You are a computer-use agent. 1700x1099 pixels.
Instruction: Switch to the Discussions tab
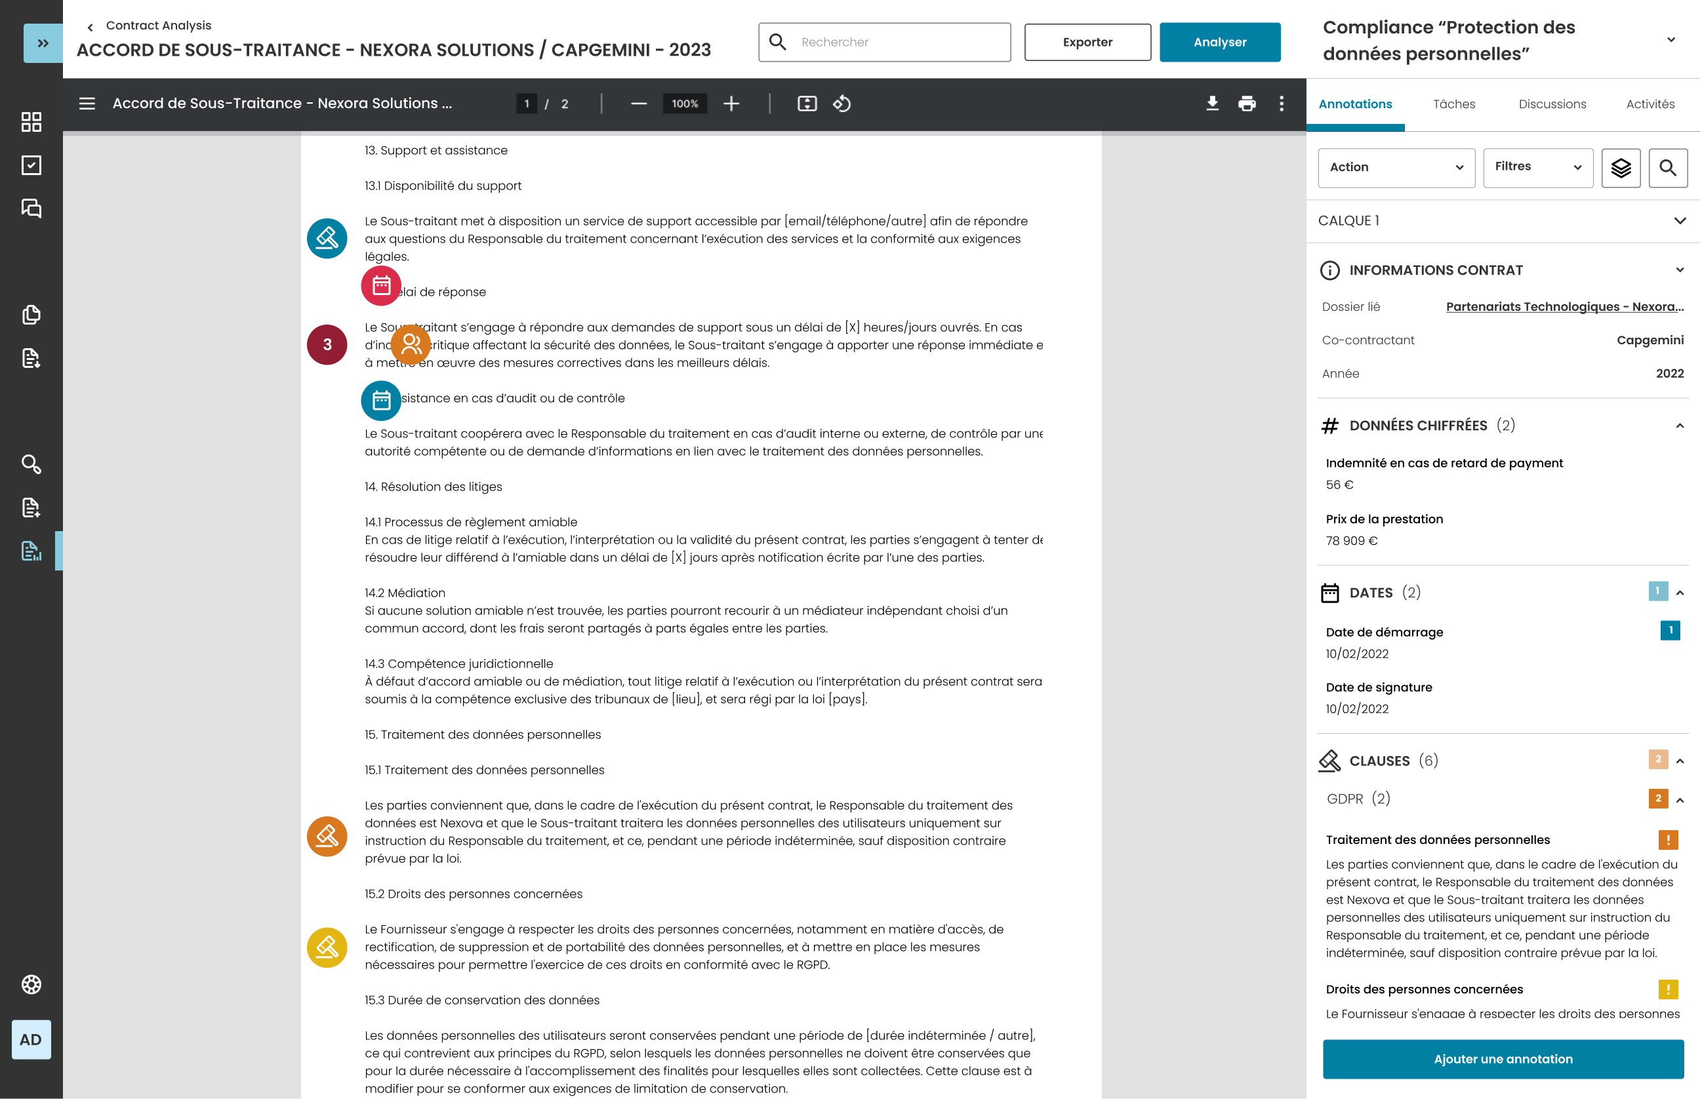(x=1552, y=104)
